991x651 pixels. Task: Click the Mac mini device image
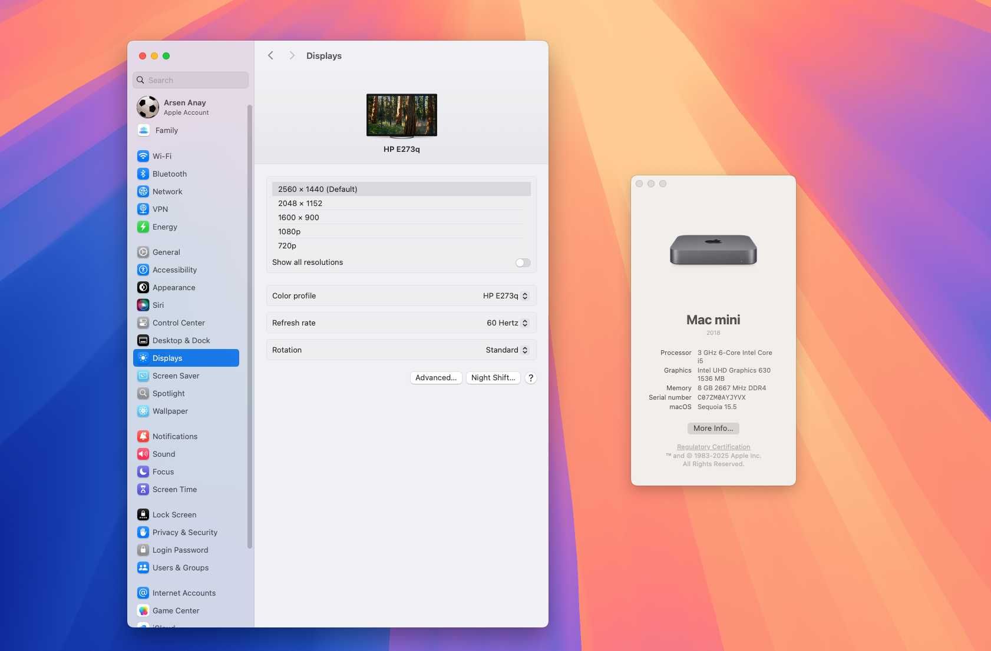pyautogui.click(x=713, y=250)
